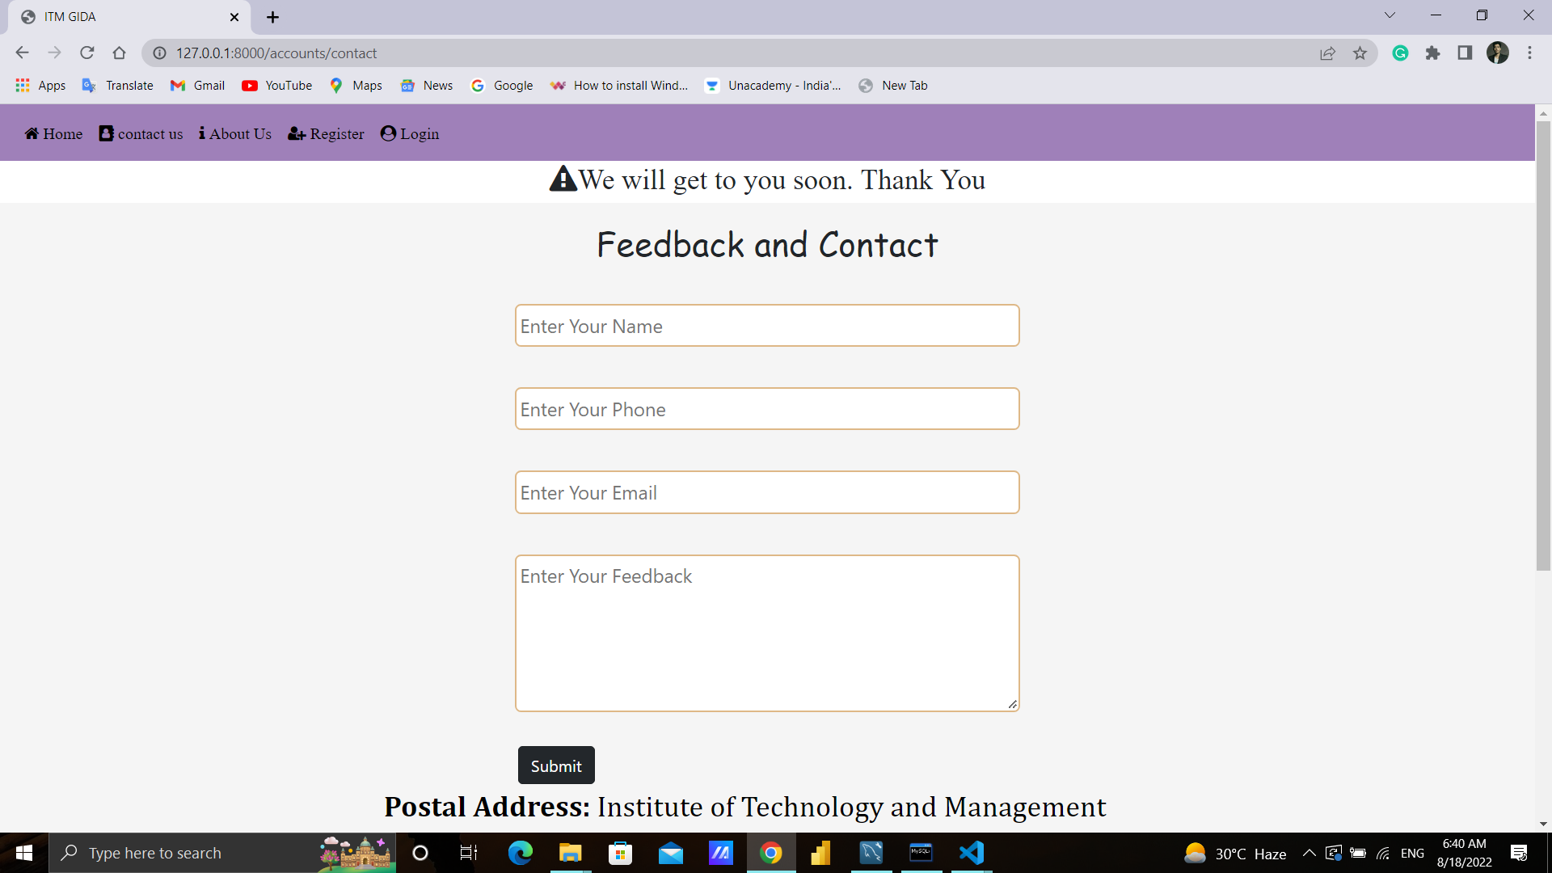Open Microsoft Edge from the taskbar
Image resolution: width=1552 pixels, height=873 pixels.
pyautogui.click(x=520, y=853)
